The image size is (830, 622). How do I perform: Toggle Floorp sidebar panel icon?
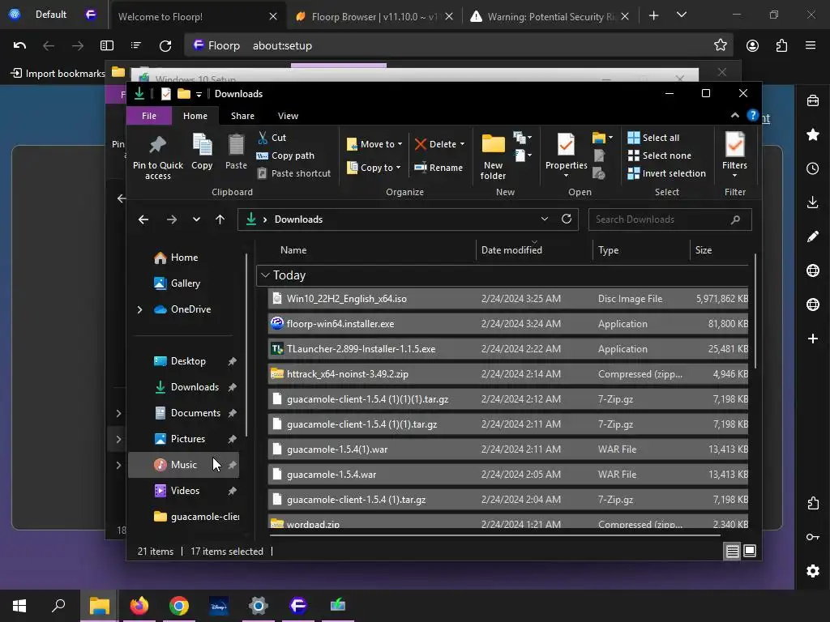[x=107, y=45]
